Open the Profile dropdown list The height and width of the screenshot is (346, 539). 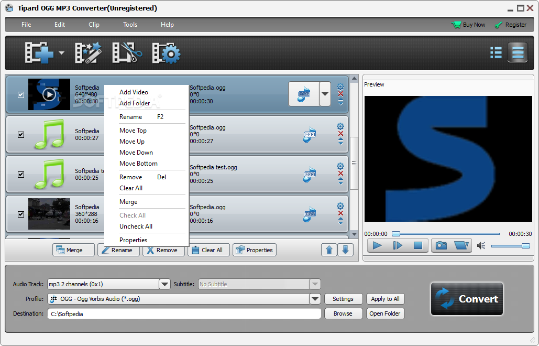click(x=314, y=299)
